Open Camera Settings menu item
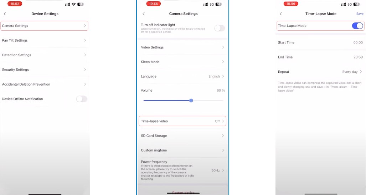 click(x=44, y=26)
